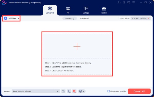Open the shopping cart purchase icon
Screen dimensions: 154x97
119,3
